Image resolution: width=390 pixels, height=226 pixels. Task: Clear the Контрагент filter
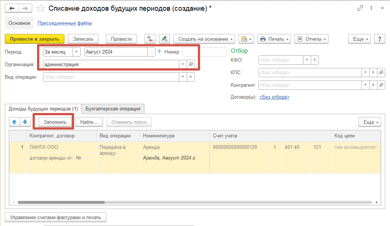coord(373,85)
